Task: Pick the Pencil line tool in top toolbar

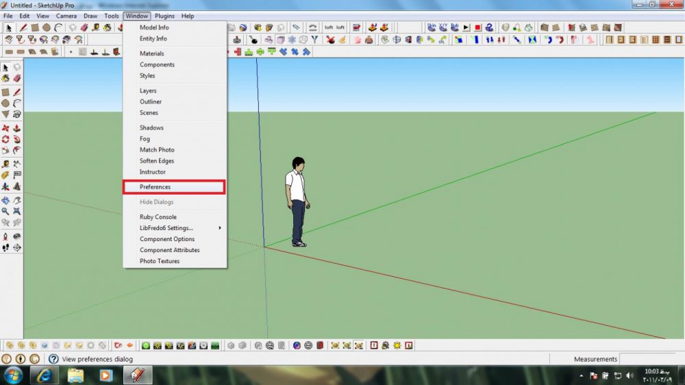Action: click(23, 27)
